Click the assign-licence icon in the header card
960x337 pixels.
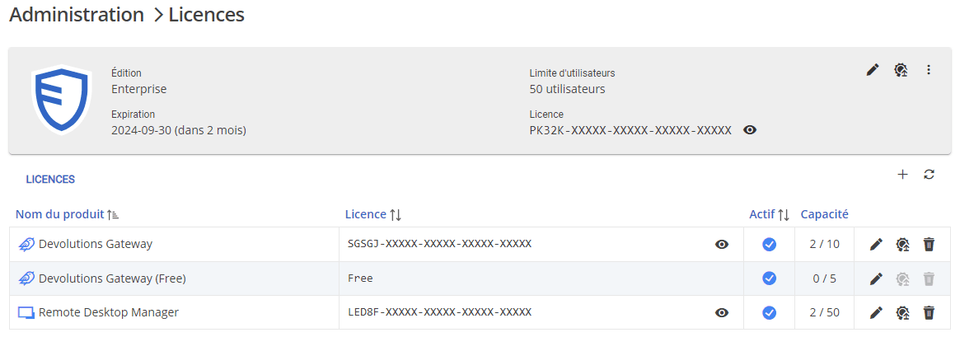[901, 70]
